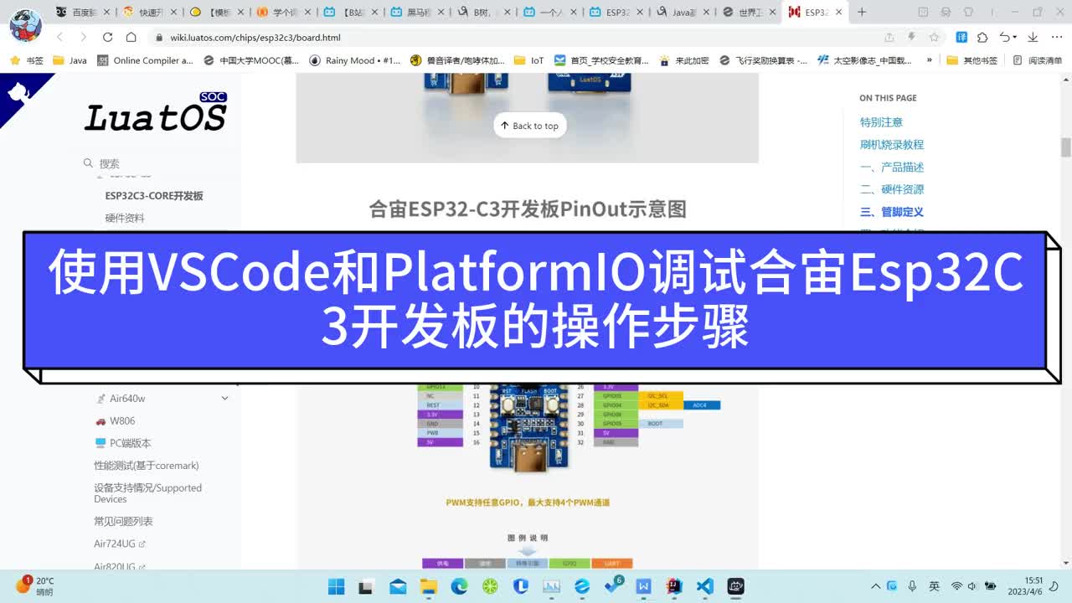Open the volume tray icon
This screenshot has height=603, width=1072.
coord(974,586)
